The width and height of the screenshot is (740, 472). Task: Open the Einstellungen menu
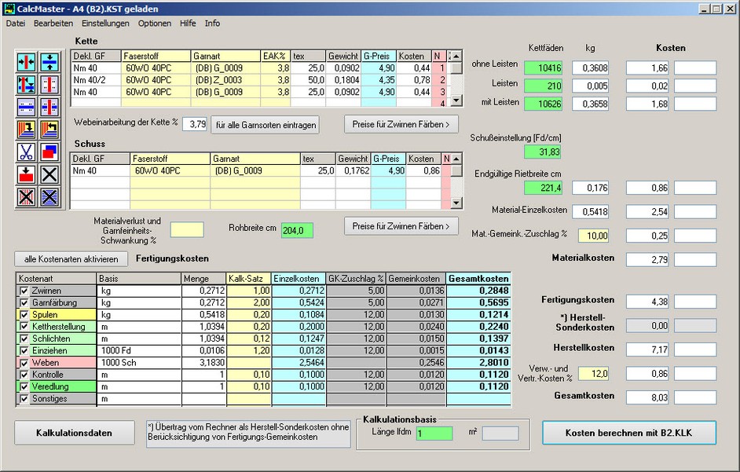[105, 23]
